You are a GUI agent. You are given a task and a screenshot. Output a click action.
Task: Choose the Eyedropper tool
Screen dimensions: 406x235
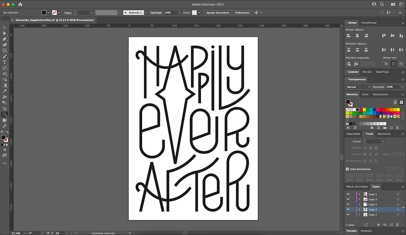pos(4,91)
